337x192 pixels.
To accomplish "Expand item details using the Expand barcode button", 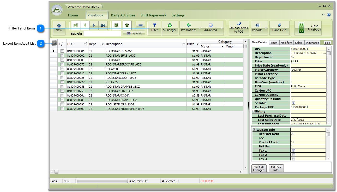I will (x=134, y=33).
